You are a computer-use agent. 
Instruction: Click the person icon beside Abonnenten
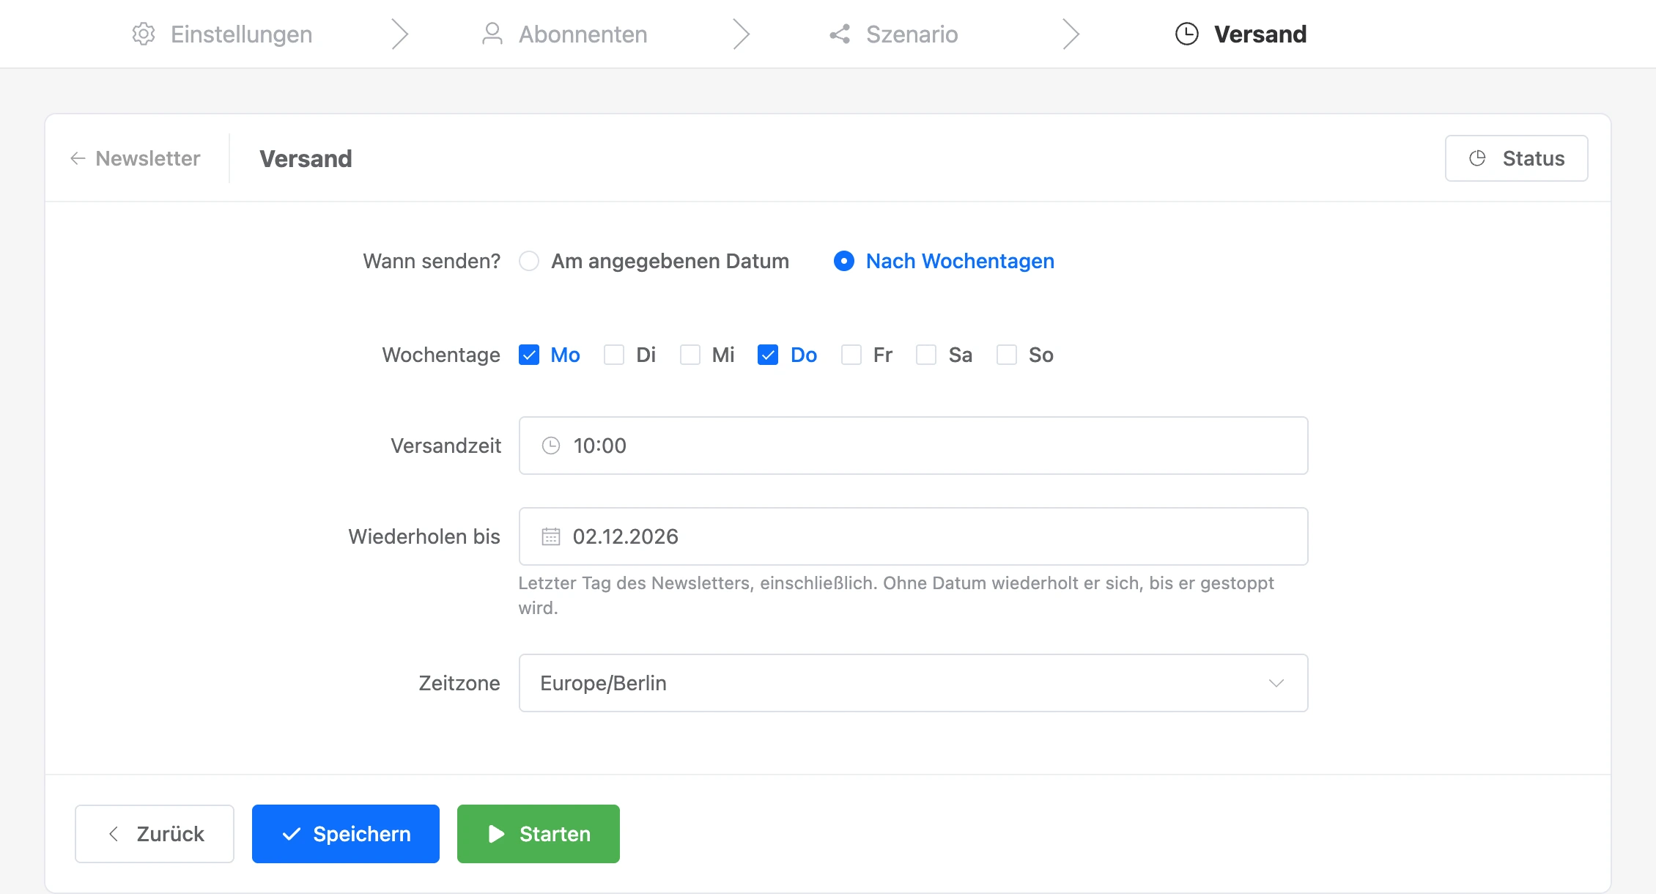492,34
